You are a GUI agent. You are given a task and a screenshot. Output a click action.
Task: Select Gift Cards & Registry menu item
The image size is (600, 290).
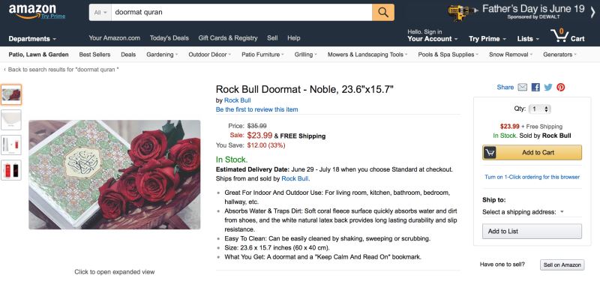pyautogui.click(x=228, y=38)
